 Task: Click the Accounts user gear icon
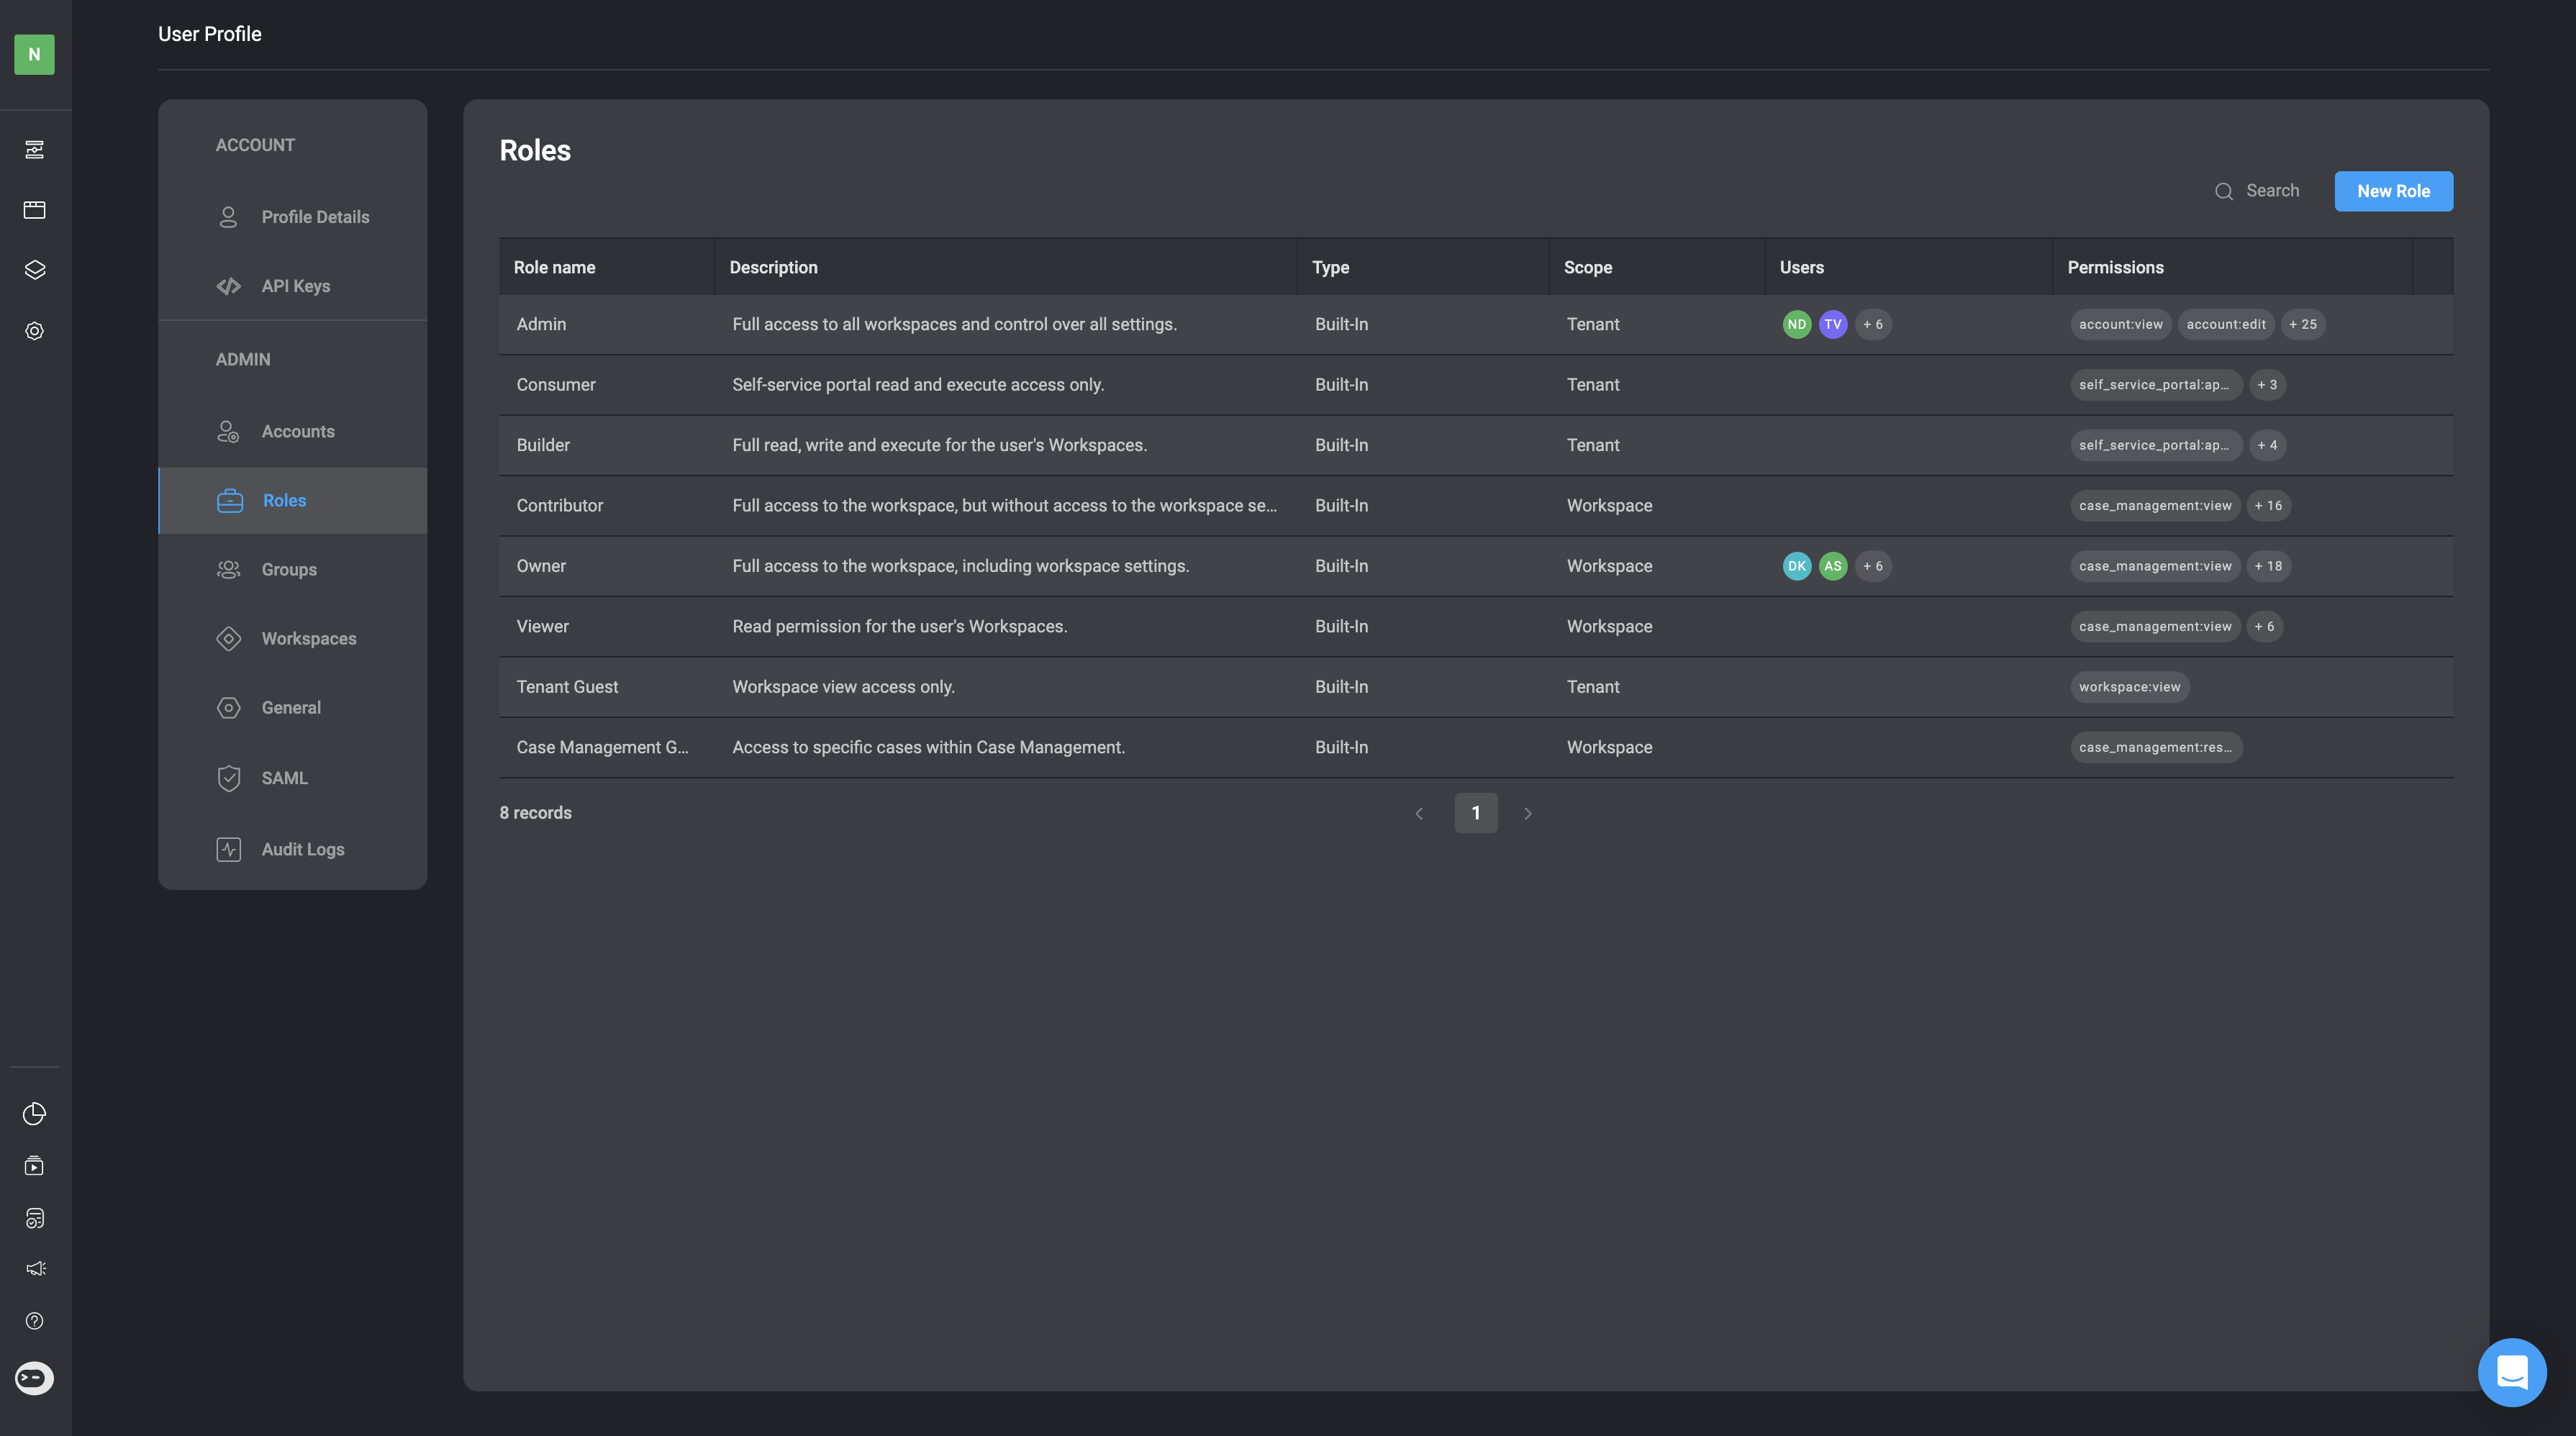(228, 431)
